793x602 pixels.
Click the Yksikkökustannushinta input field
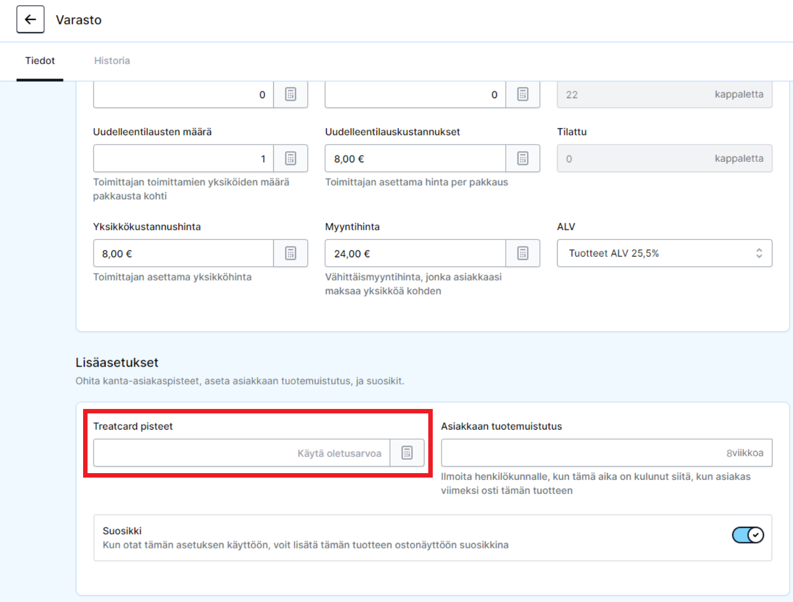(x=183, y=253)
